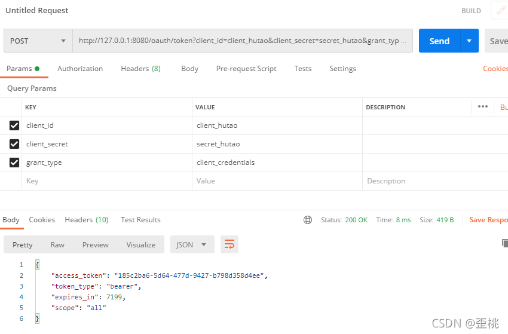Open the response Headers (10) tab

[87, 220]
